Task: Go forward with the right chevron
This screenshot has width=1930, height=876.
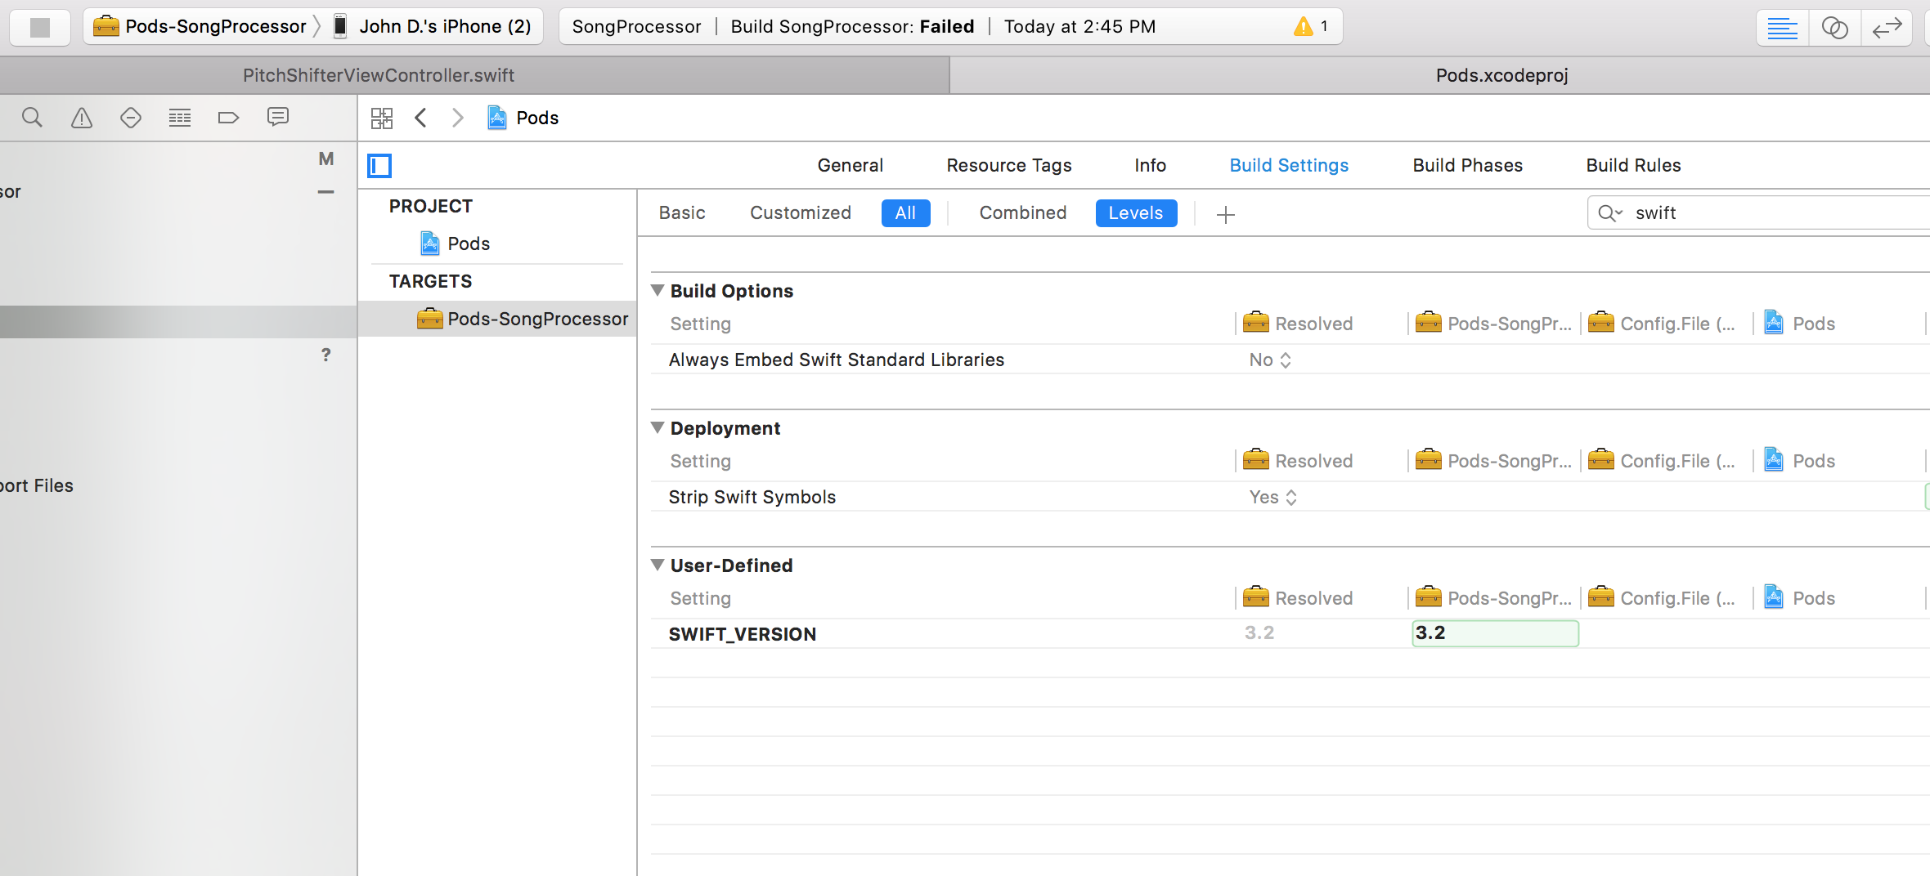Action: pyautogui.click(x=458, y=118)
